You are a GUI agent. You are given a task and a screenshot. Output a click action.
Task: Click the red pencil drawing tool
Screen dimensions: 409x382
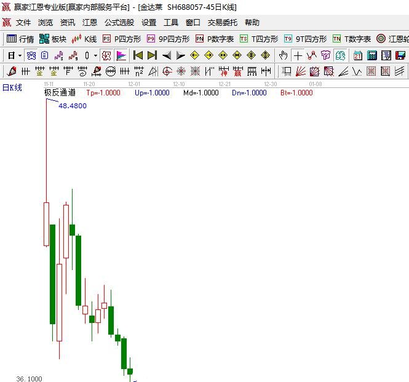(12, 71)
